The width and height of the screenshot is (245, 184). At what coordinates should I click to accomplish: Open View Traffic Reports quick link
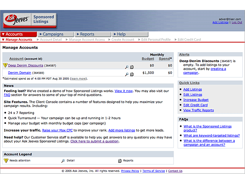tap(198, 110)
